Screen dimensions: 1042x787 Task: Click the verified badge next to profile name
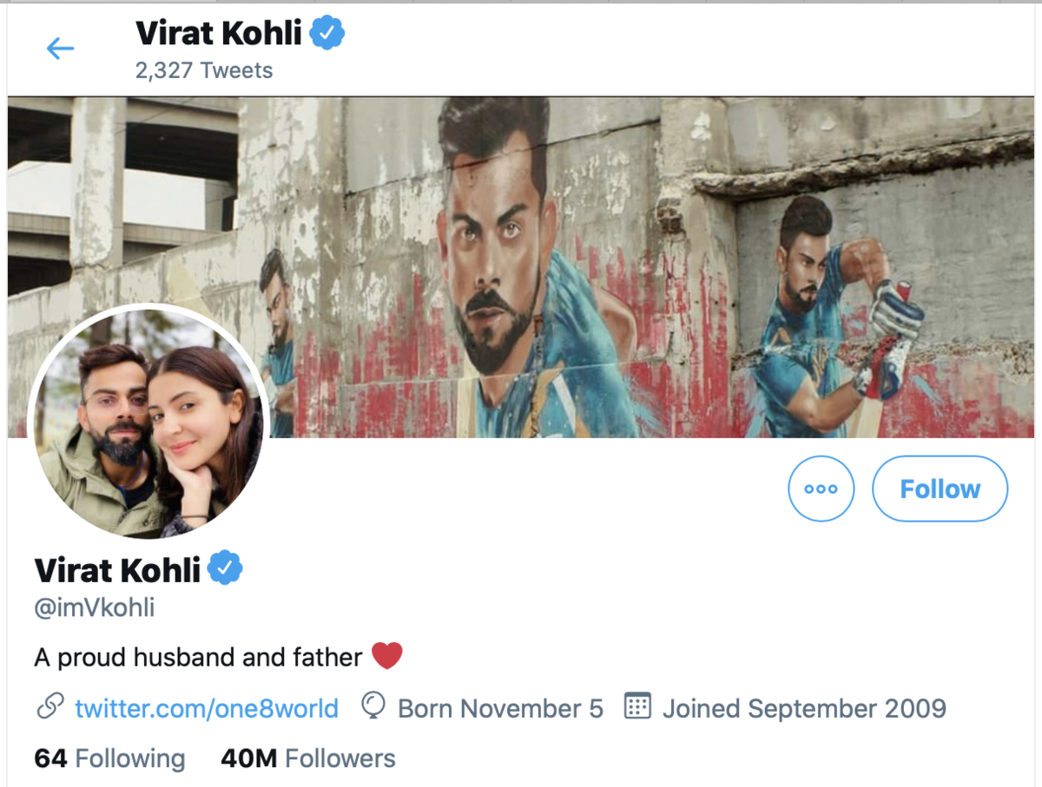tap(225, 569)
